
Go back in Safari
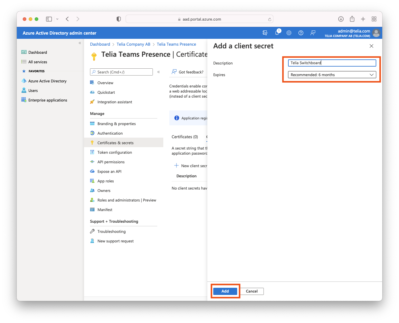(67, 19)
